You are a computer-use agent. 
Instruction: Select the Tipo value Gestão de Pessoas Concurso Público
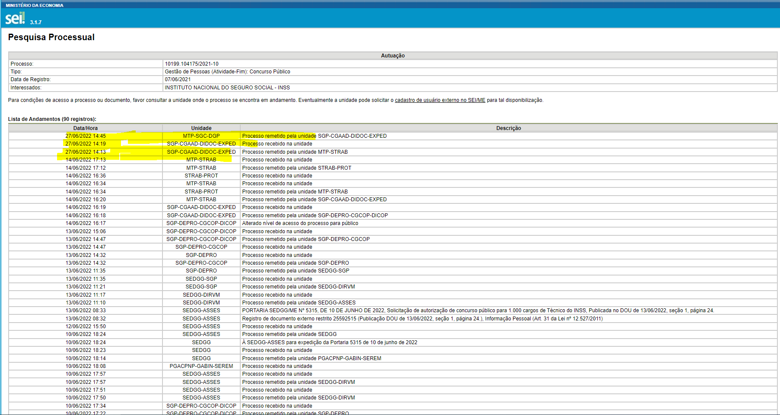click(x=227, y=72)
